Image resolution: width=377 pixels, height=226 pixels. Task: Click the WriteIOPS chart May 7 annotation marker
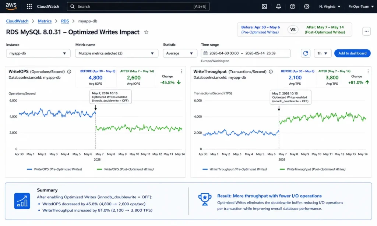point(95,108)
